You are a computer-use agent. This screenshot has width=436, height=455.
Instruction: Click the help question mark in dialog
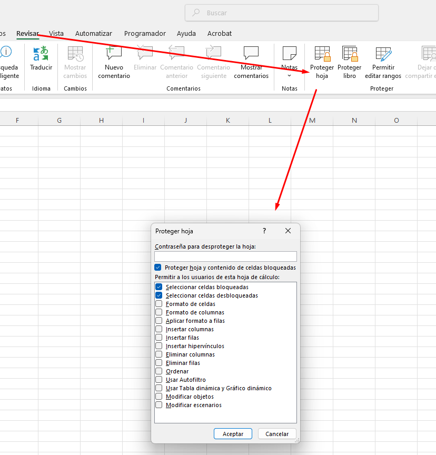[x=264, y=231]
